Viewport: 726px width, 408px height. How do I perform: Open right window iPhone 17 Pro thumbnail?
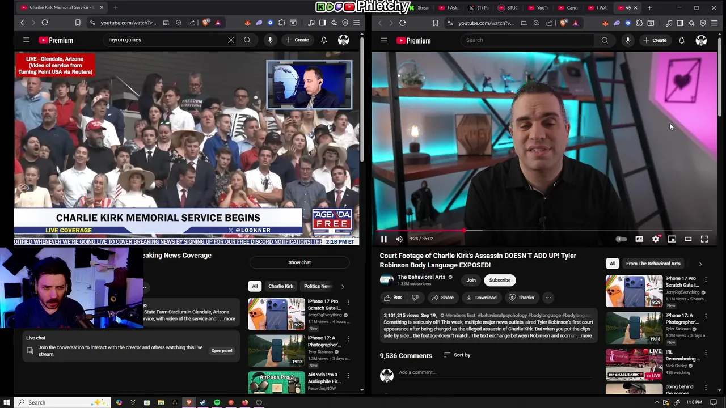[634, 291]
